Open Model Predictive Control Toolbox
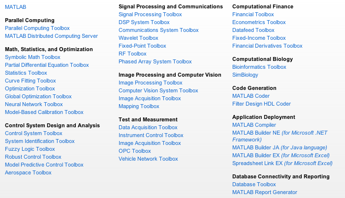345x198 pixels. (x=44, y=165)
